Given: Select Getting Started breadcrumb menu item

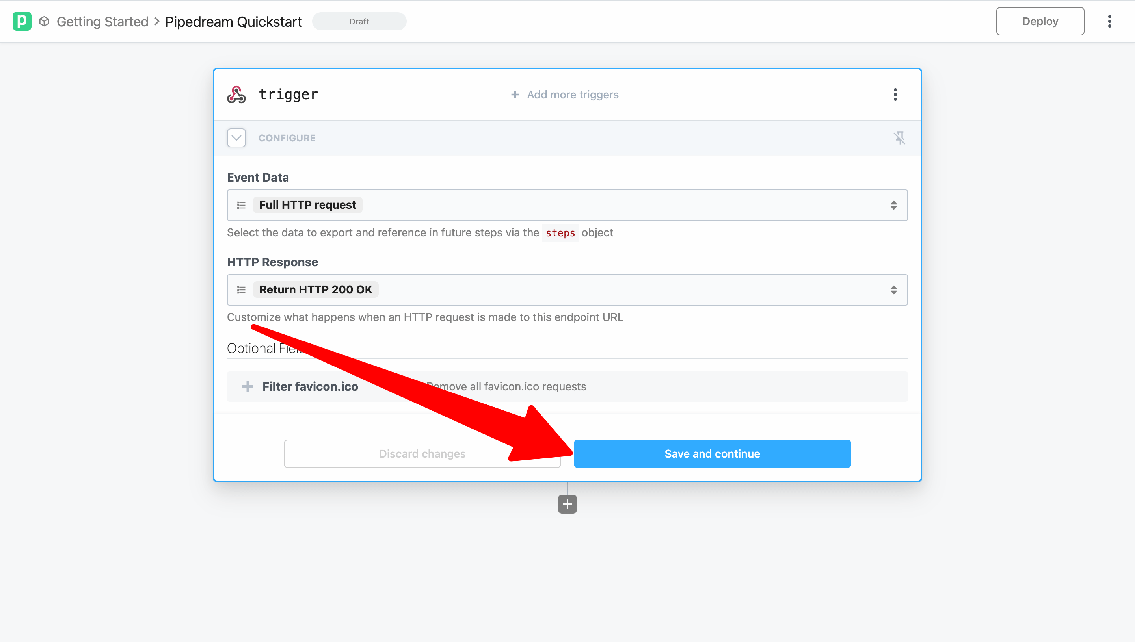Looking at the screenshot, I should (102, 21).
